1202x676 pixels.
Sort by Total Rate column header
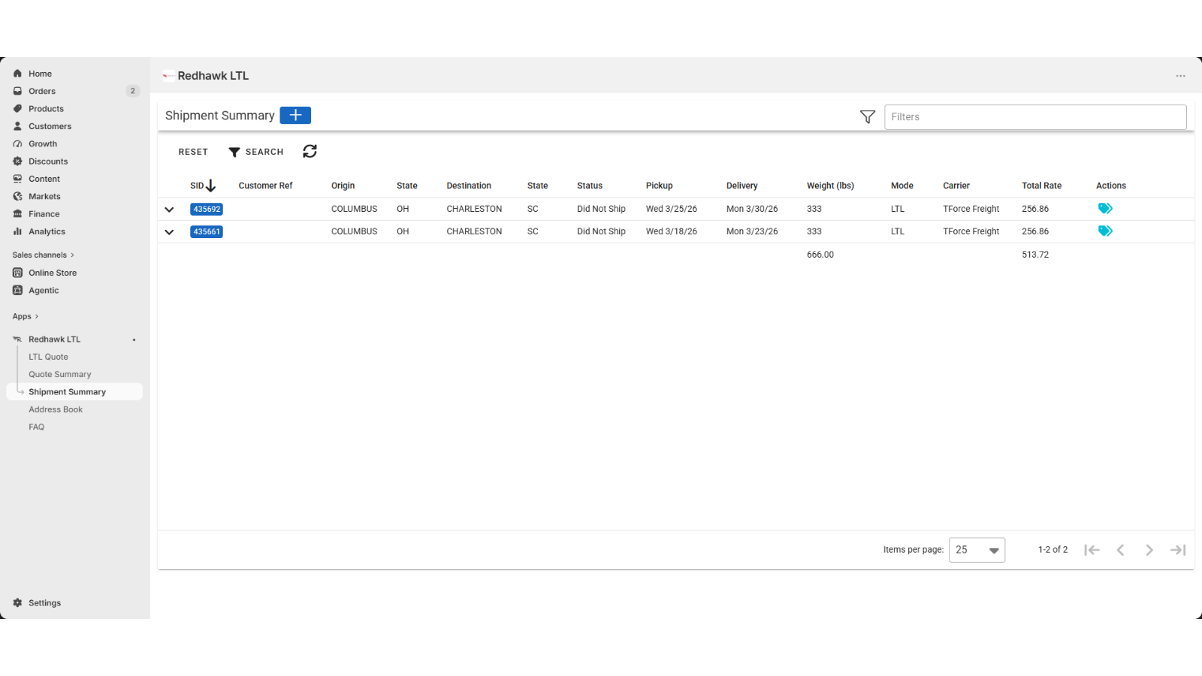pos(1041,186)
